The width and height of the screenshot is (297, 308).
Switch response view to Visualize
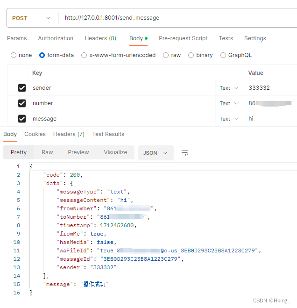tap(115, 152)
